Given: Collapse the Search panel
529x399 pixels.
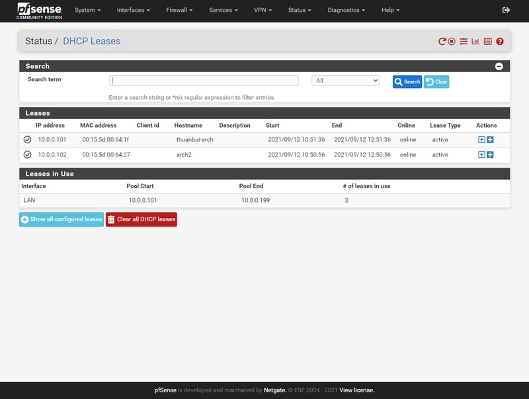Looking at the screenshot, I should tap(499, 66).
